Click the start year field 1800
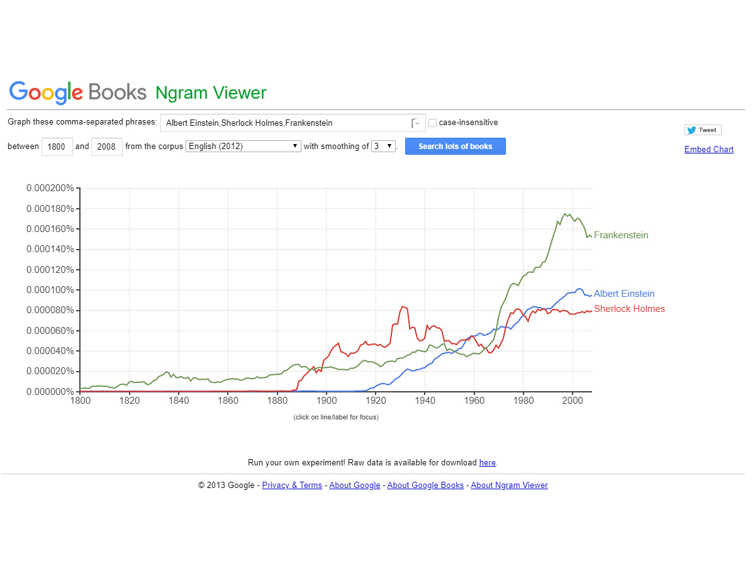The image size is (755, 566). point(57,147)
